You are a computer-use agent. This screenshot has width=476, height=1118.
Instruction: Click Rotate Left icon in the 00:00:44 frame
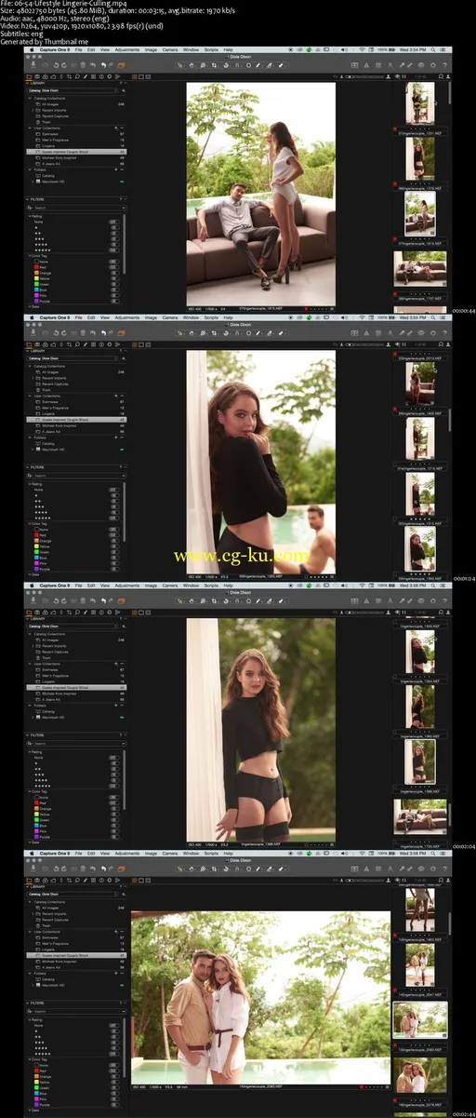(55, 65)
